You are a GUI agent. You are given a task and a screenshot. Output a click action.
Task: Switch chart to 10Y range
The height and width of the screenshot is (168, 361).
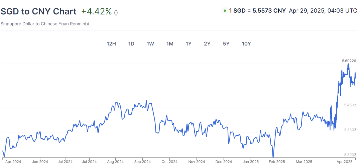click(x=246, y=44)
